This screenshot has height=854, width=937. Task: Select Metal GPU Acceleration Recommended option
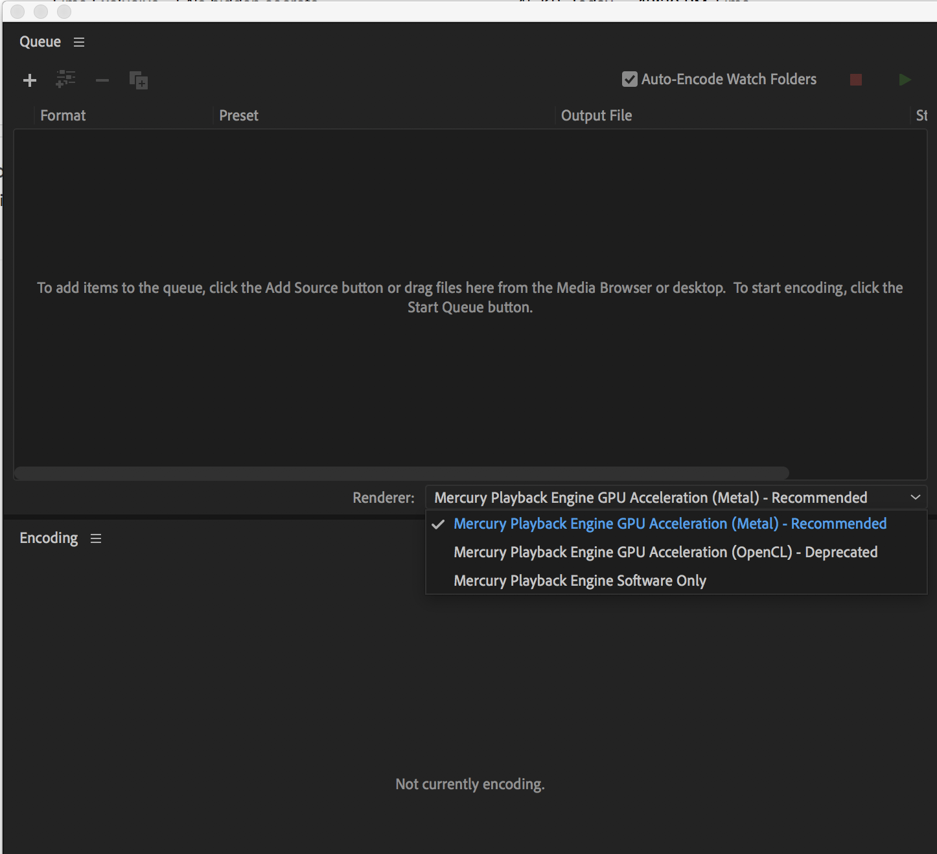[669, 524]
